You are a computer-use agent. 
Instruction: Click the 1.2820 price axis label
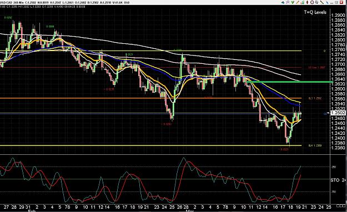point(338,35)
